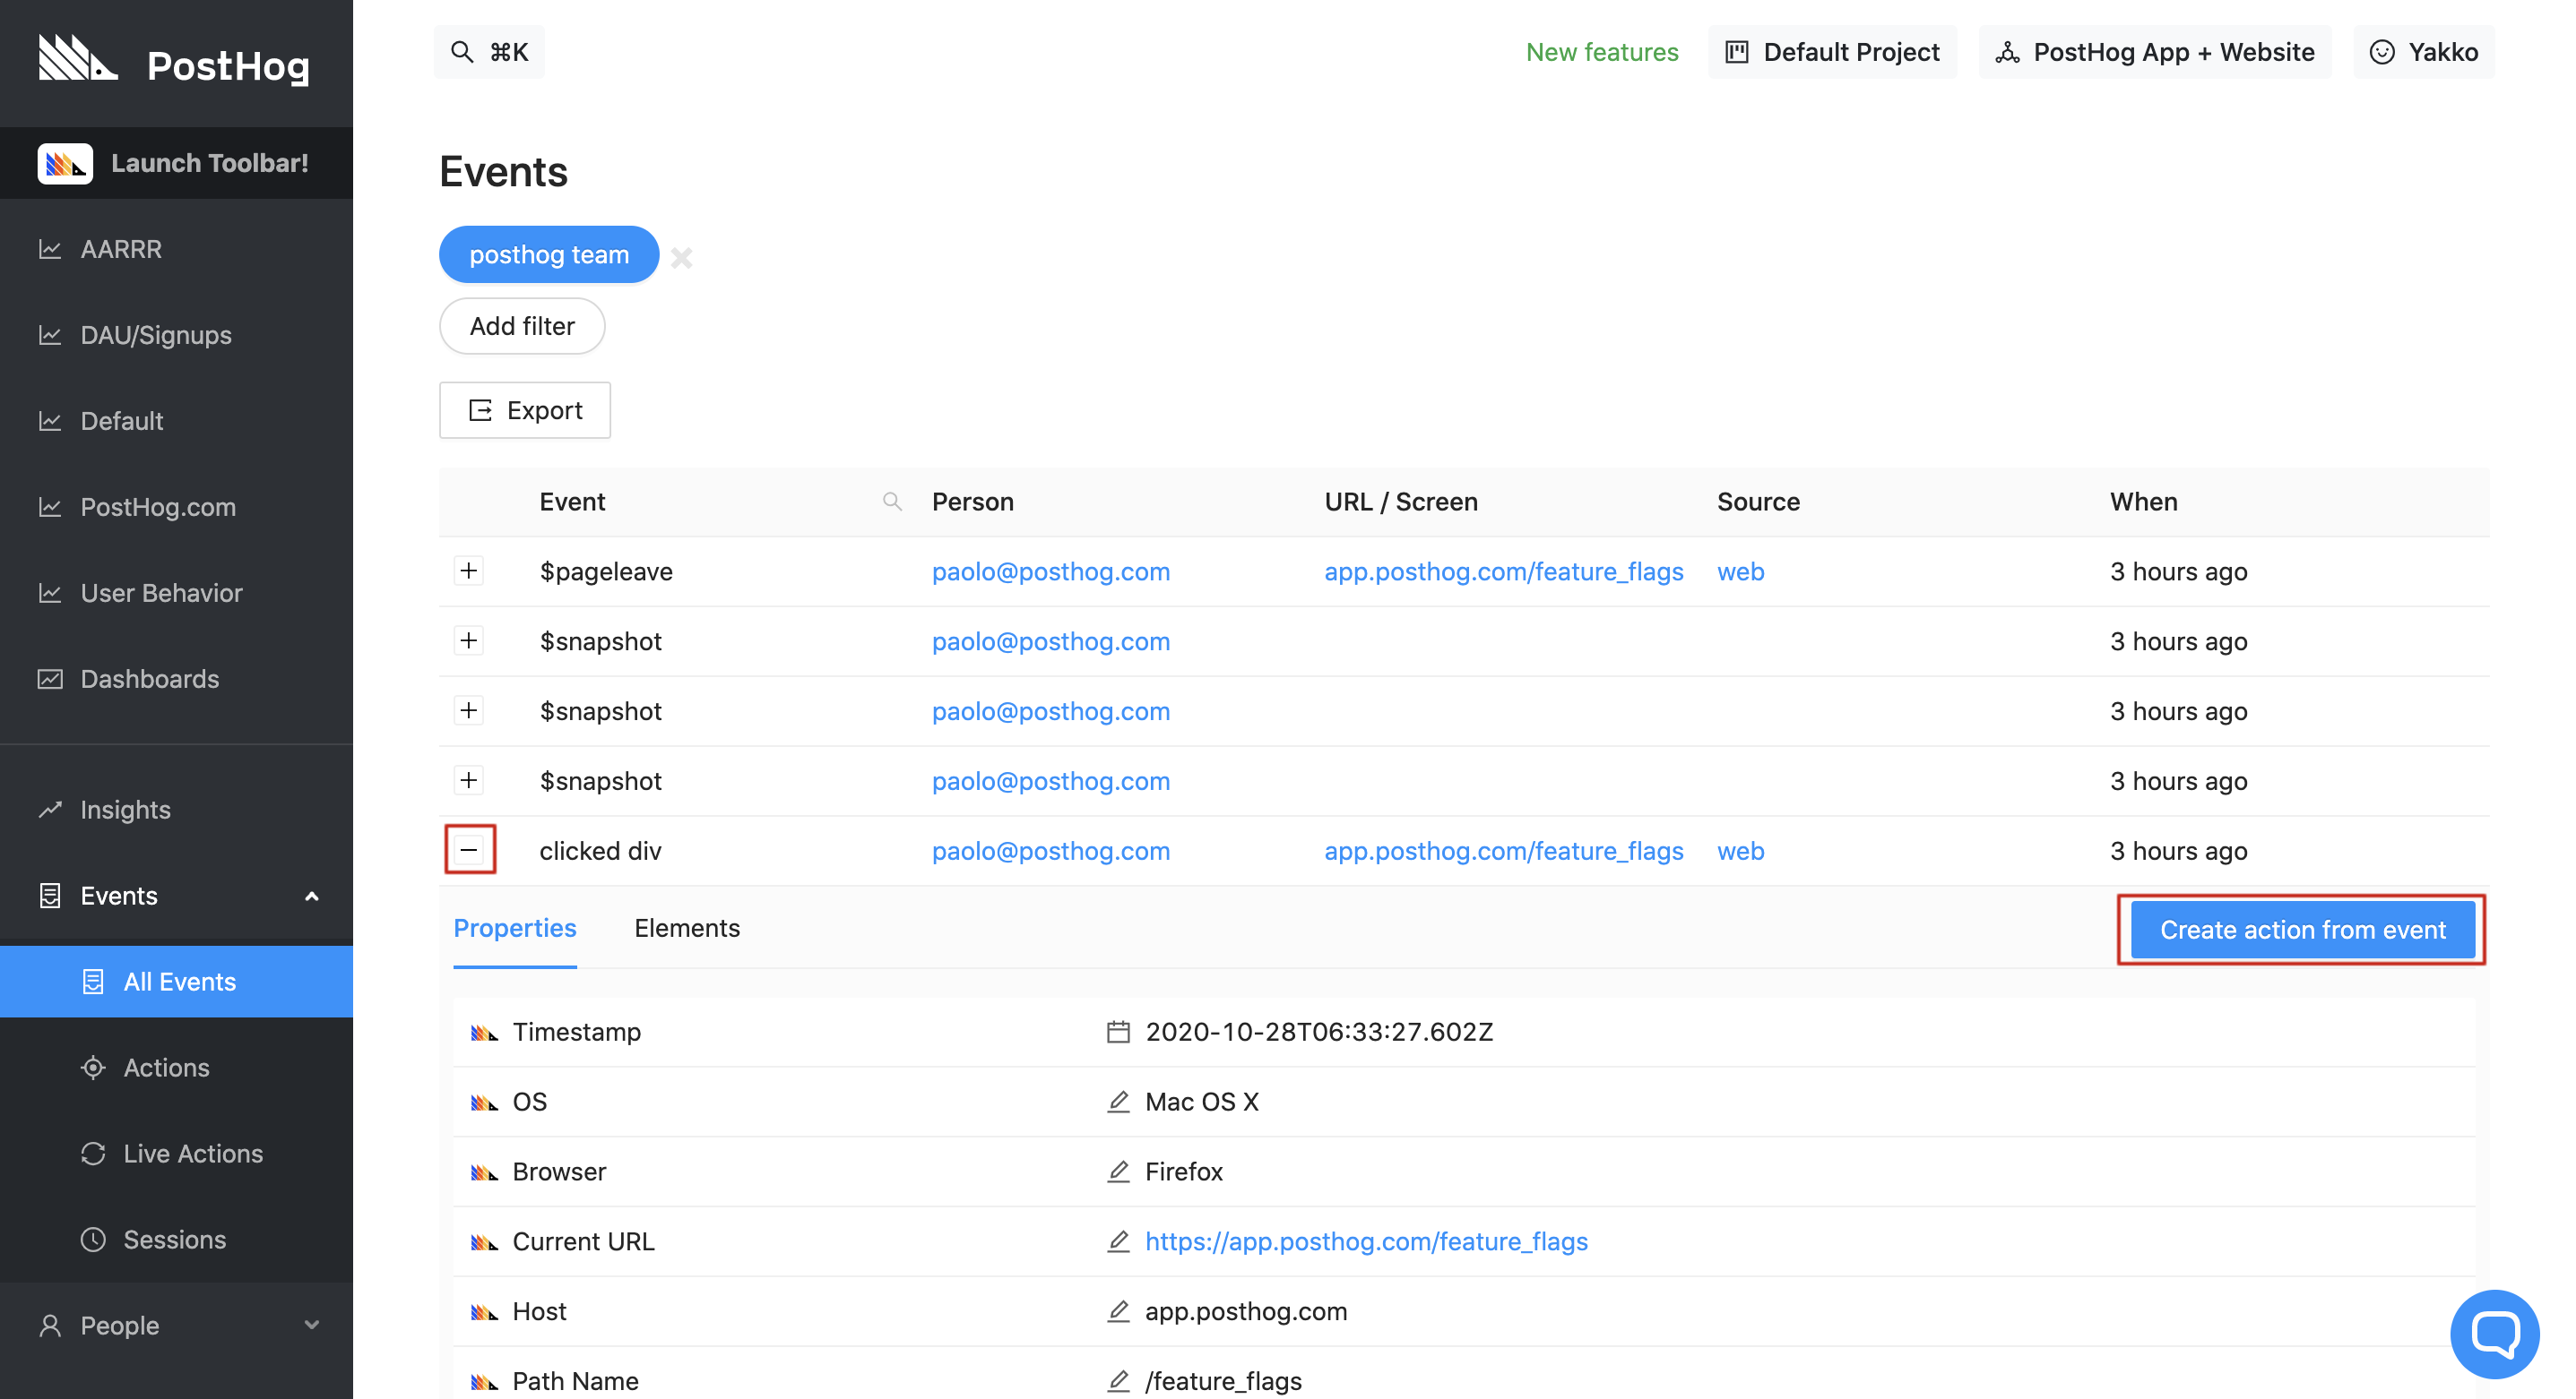This screenshot has width=2576, height=1399.
Task: Click Create action from event button
Action: tap(2302, 930)
